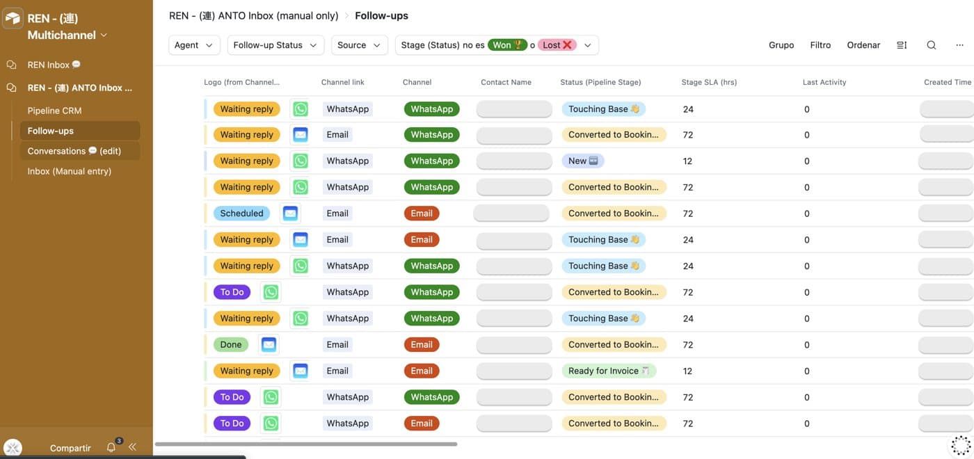Click REN - ANTO Inbox breadcrumb link
974x459 pixels.
254,15
